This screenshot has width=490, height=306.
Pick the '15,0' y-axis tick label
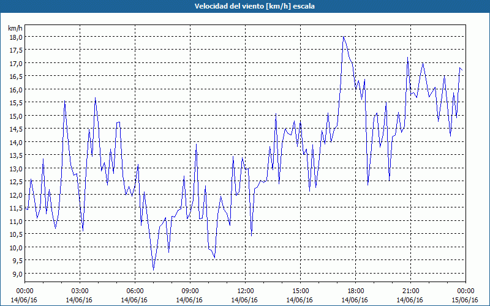pyautogui.click(x=16, y=116)
